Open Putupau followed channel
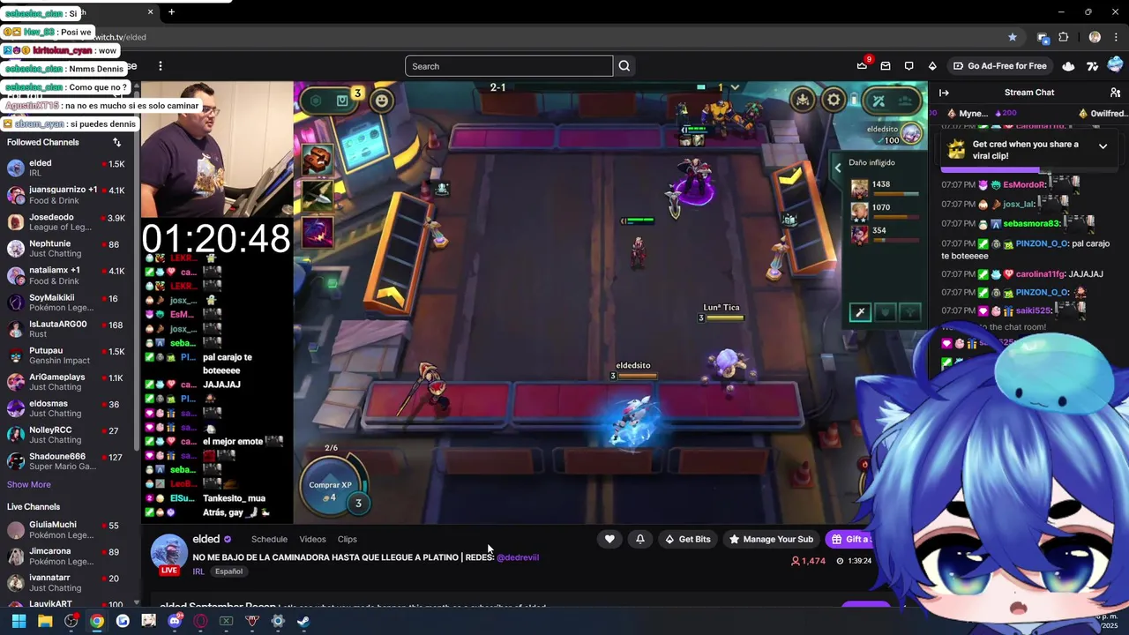 tap(66, 355)
